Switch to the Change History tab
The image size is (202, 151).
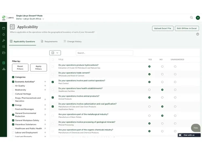pos(73,41)
